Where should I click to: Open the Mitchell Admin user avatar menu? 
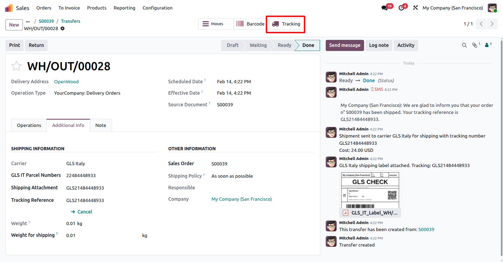492,8
